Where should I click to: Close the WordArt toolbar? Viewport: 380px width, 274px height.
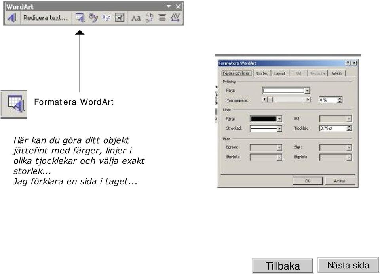pyautogui.click(x=178, y=7)
